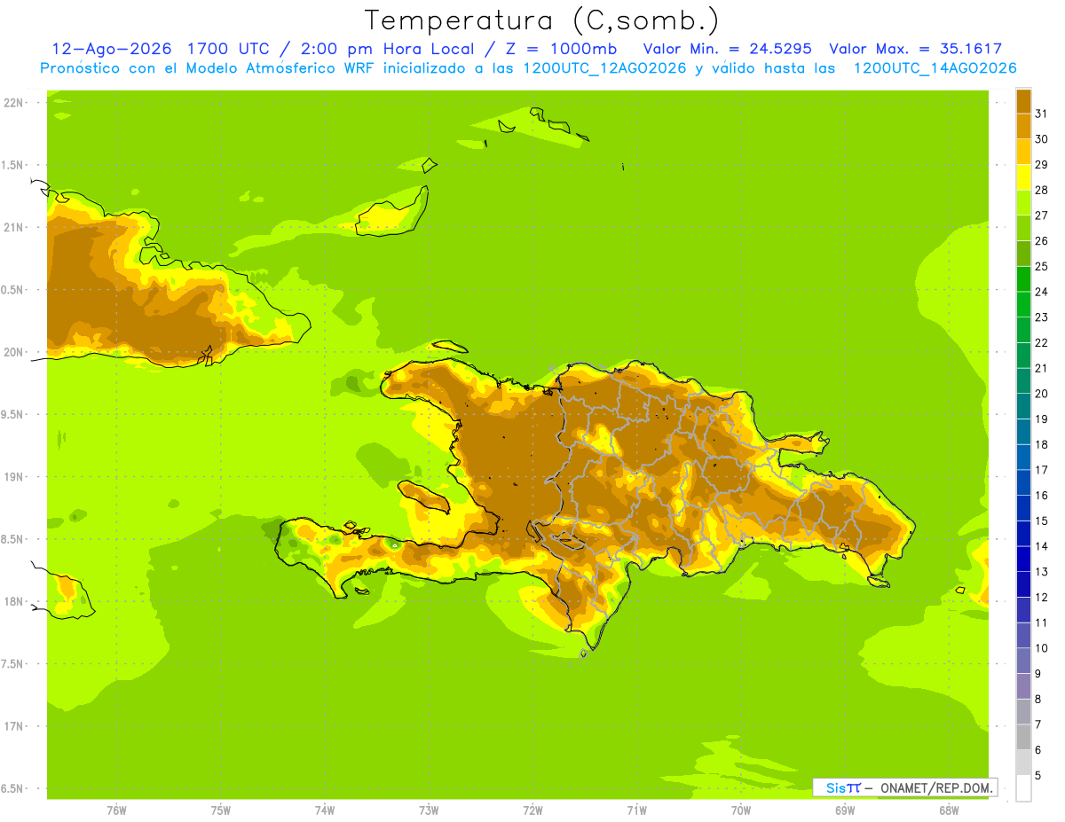Select the dark blue band between 13 and 14
Screen dimensions: 1065x822
click(1023, 559)
